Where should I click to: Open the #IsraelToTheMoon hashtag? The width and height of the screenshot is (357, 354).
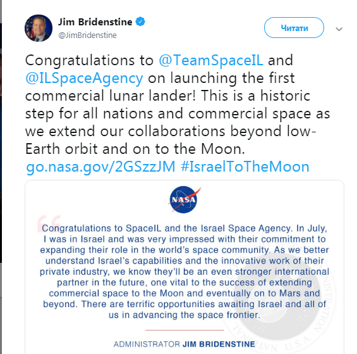coord(245,167)
